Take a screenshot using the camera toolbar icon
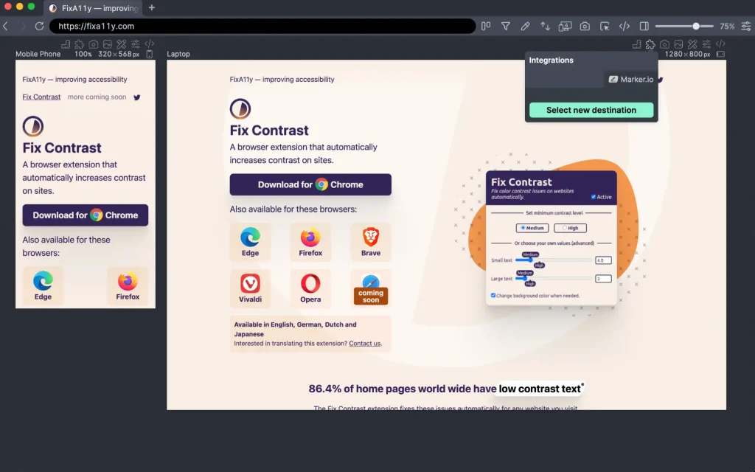This screenshot has width=755, height=472. point(585,27)
